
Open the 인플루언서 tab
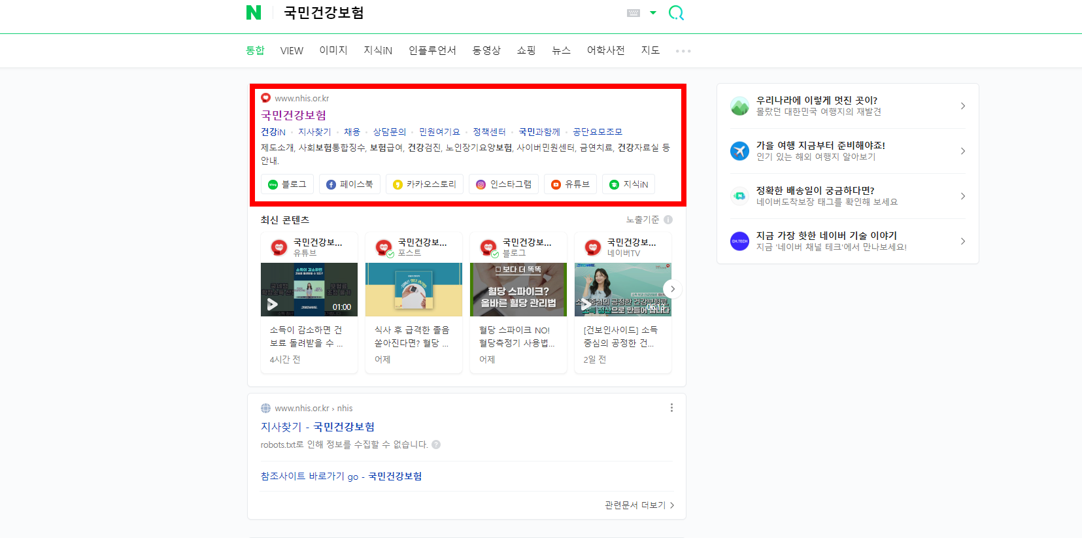pos(432,50)
